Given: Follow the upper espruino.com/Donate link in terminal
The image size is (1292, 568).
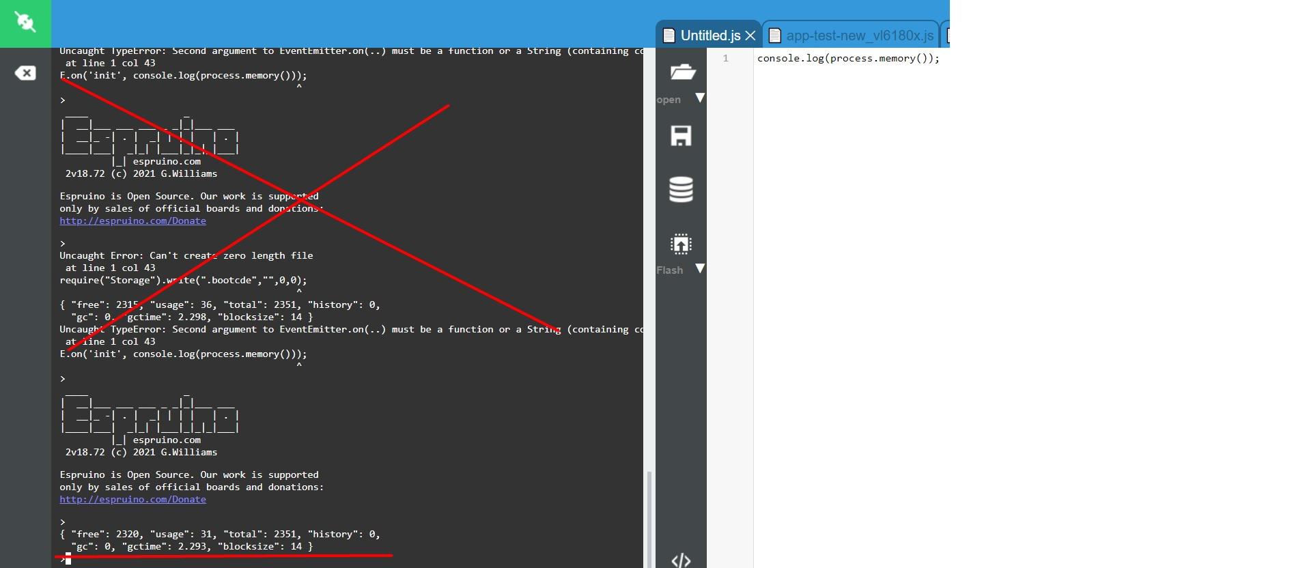Looking at the screenshot, I should coord(132,221).
